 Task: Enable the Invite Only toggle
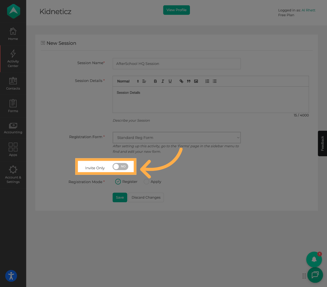click(x=120, y=167)
